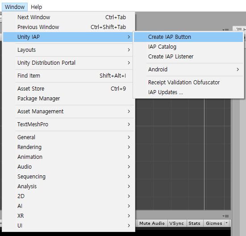Expand the Animation submenu
This screenshot has width=246, height=236.
coord(68,157)
